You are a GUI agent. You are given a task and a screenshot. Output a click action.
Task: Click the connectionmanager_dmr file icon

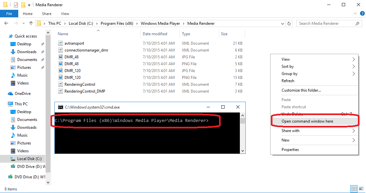click(x=60, y=50)
